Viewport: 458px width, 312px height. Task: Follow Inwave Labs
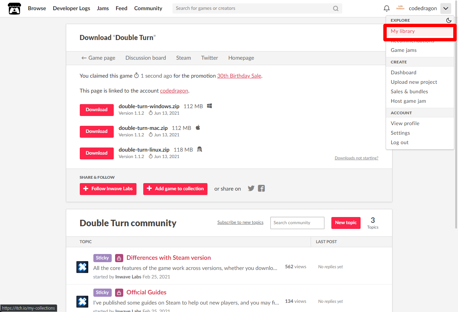coord(108,189)
